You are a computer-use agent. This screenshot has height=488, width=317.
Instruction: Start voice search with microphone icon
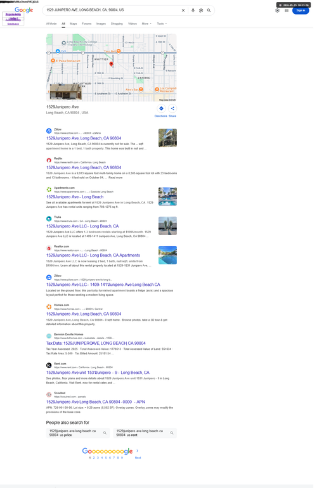[x=193, y=10]
